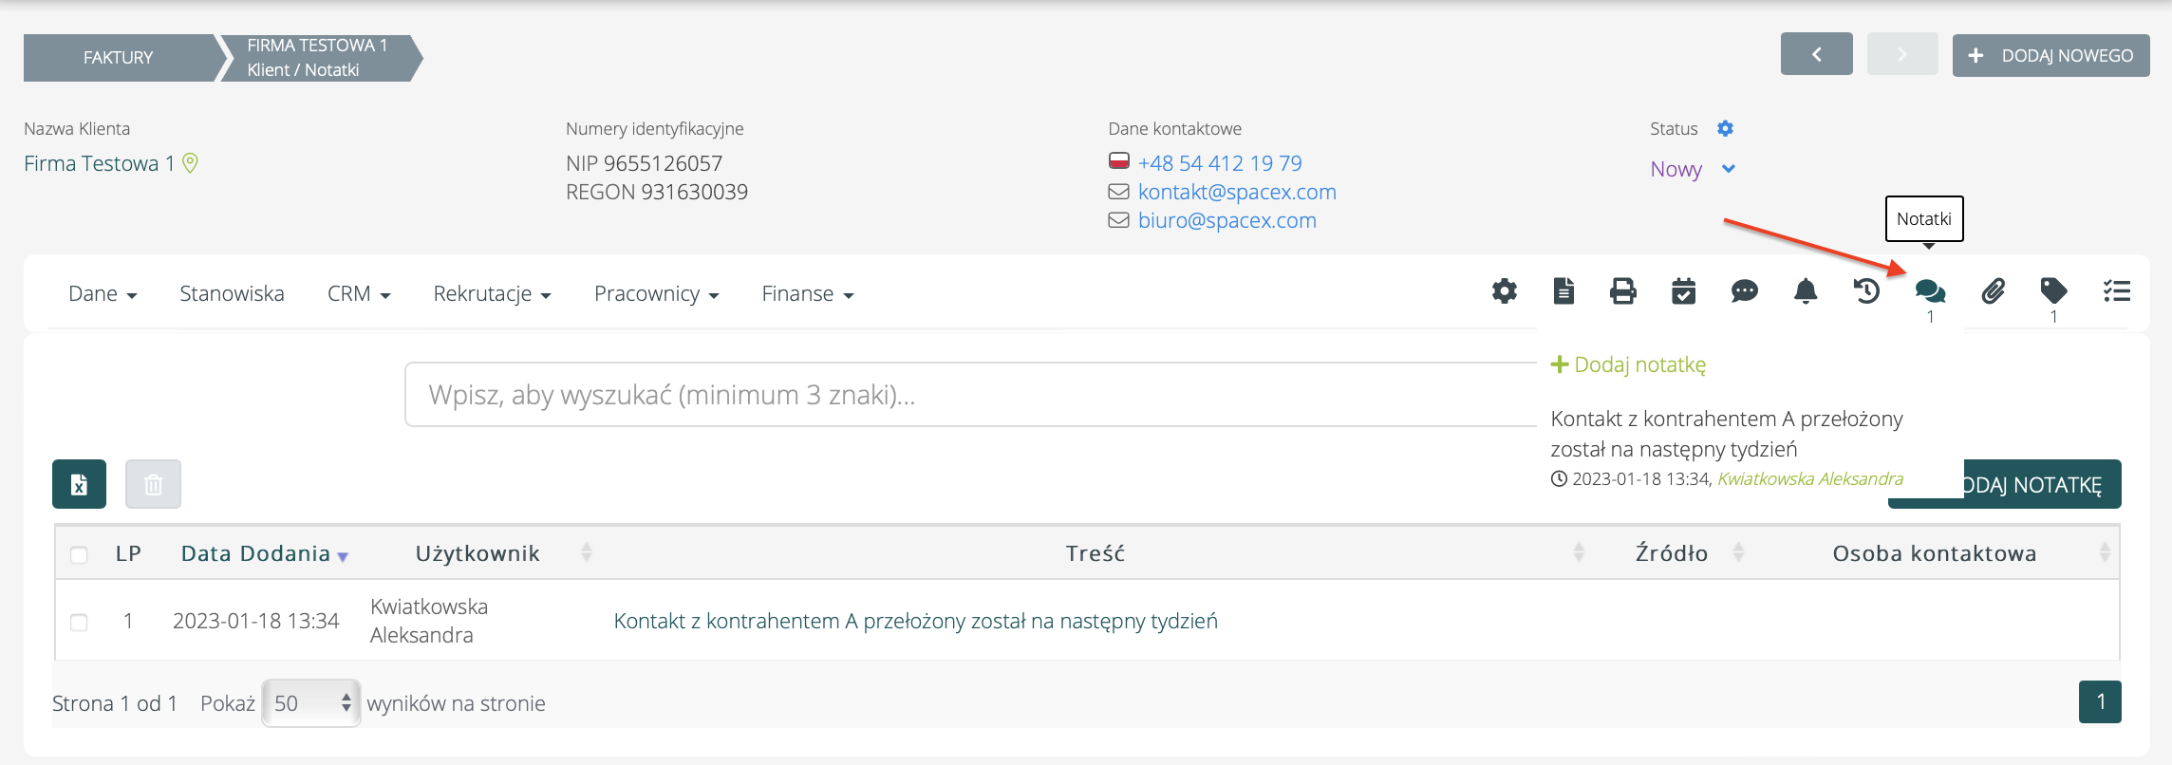
Task: Check the checkbox for row 1
Action: (x=79, y=623)
